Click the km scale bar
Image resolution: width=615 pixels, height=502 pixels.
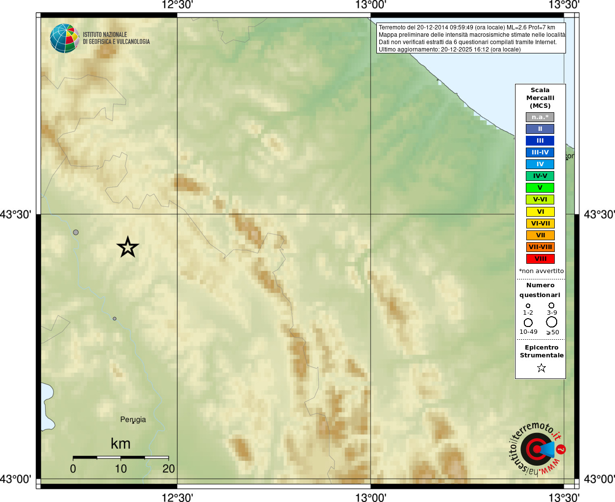coord(121,457)
